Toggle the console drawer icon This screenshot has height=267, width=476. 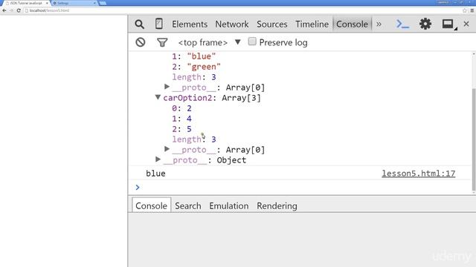point(402,24)
